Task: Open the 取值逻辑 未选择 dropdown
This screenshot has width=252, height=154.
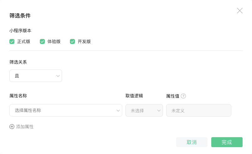Action: 144,110
